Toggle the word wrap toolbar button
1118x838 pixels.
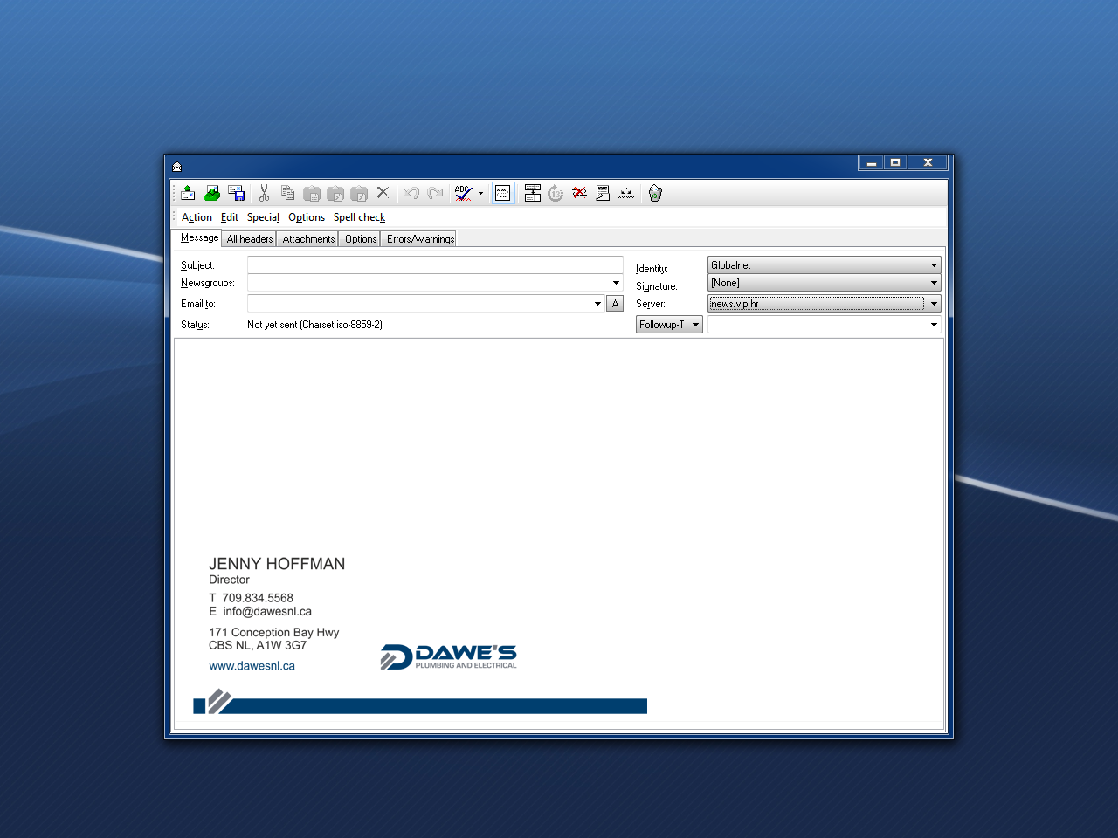click(x=503, y=193)
